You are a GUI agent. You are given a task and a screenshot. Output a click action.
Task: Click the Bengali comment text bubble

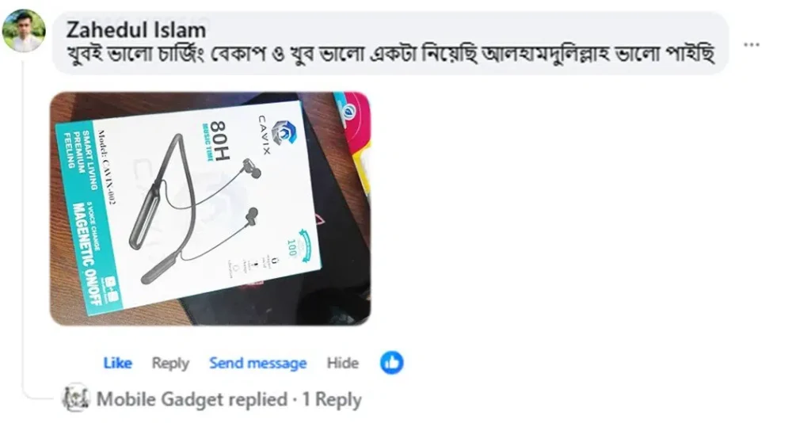pyautogui.click(x=390, y=44)
